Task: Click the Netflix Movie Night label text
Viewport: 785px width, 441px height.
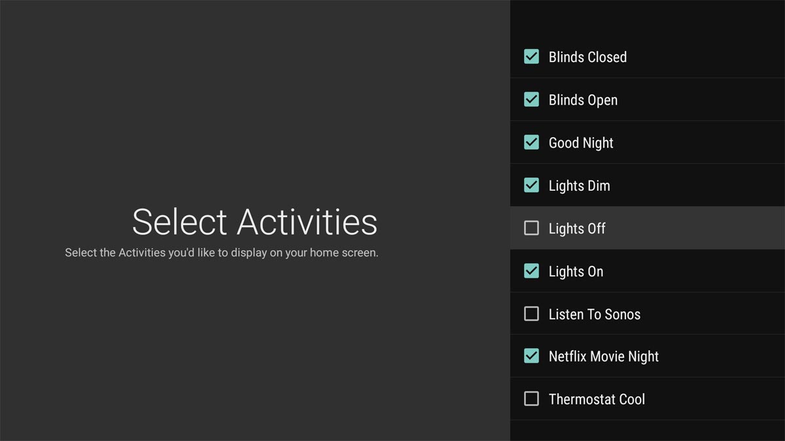Action: pyautogui.click(x=604, y=357)
